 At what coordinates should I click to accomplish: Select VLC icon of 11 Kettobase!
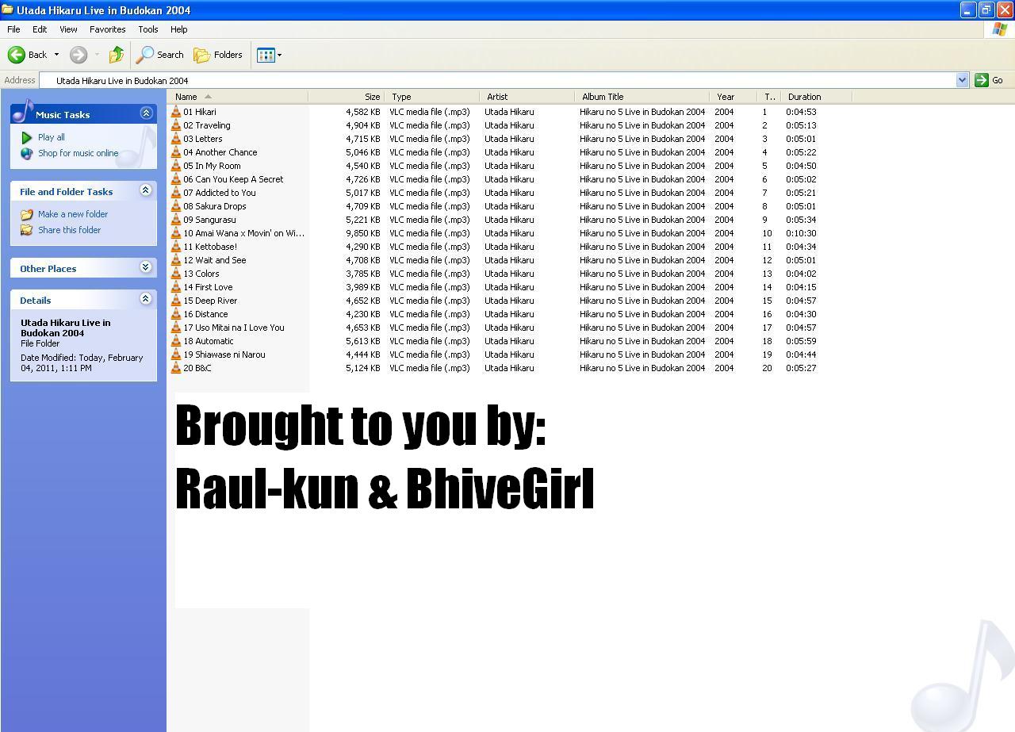[x=176, y=247]
